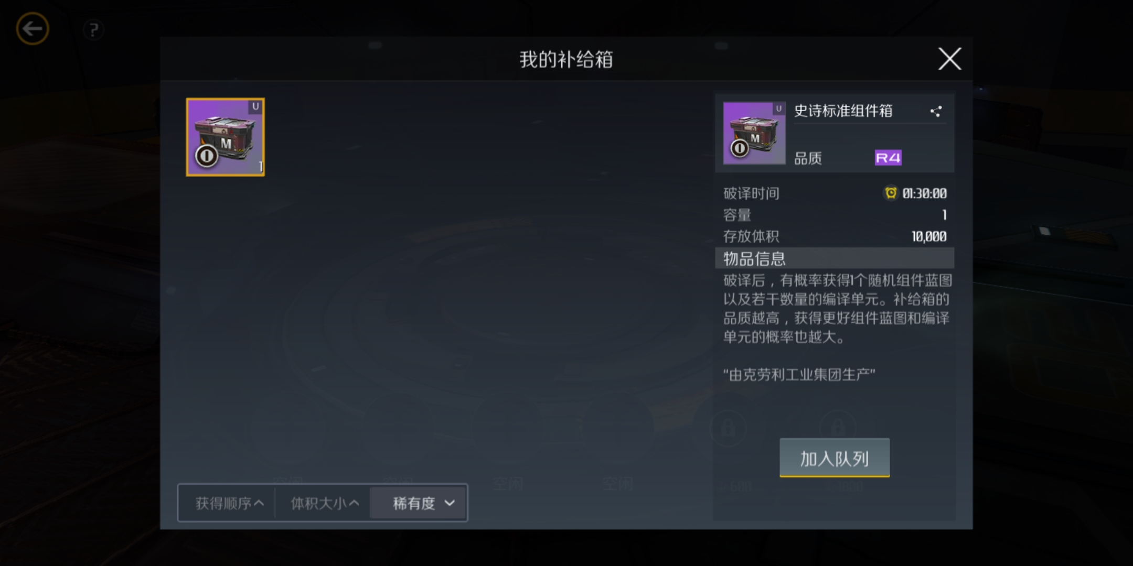Go back with the yellow arrow icon
The height and width of the screenshot is (566, 1133).
(x=33, y=28)
